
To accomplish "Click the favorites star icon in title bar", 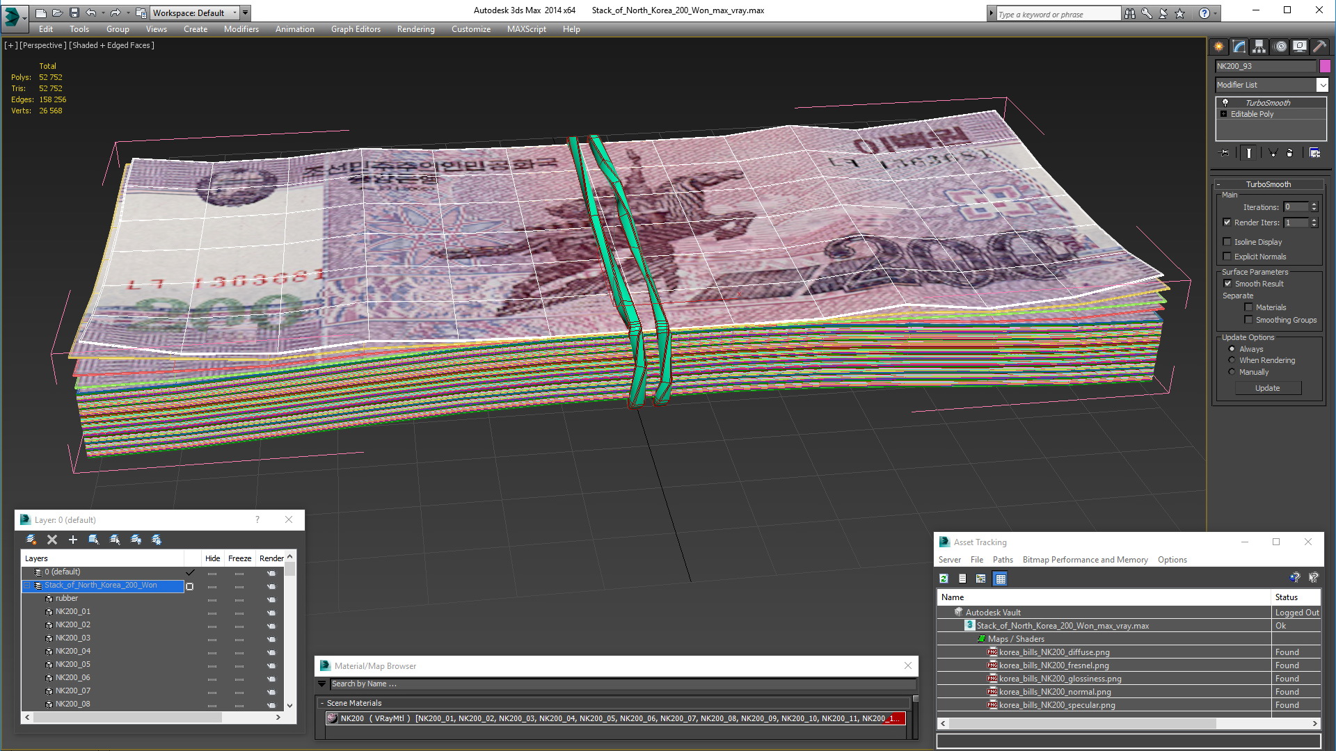I will (x=1180, y=13).
